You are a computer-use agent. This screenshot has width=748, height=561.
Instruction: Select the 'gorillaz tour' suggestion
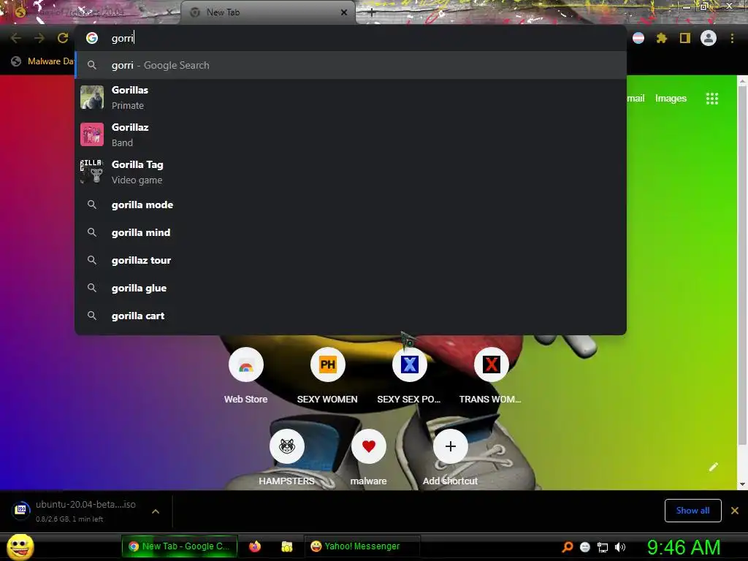[x=351, y=260]
